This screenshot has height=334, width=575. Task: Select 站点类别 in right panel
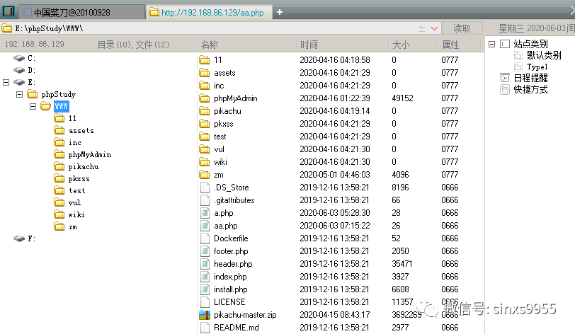pyautogui.click(x=530, y=44)
